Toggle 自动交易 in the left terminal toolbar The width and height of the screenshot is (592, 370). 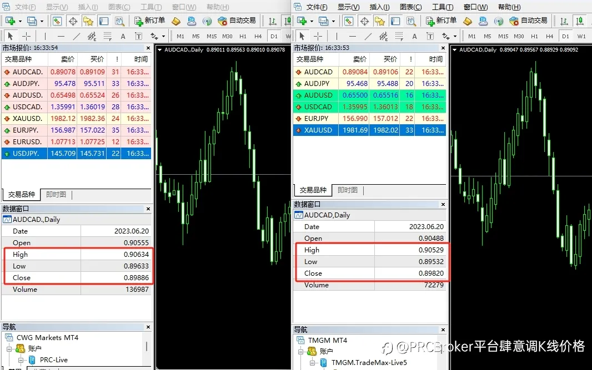pyautogui.click(x=237, y=21)
